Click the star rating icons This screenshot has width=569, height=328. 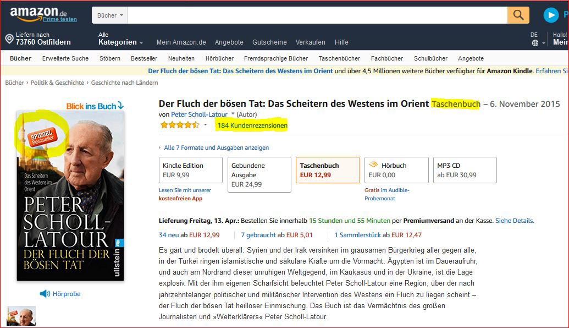pyautogui.click(x=180, y=125)
